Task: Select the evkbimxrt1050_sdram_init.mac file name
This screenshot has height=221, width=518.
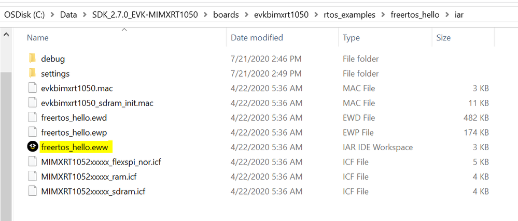Action: 97,103
